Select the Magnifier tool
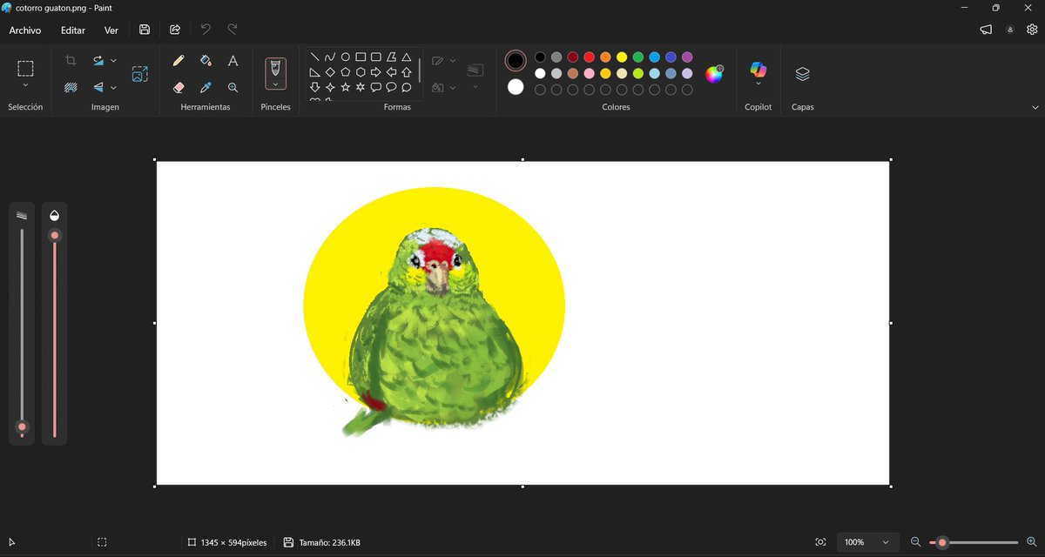The width and height of the screenshot is (1045, 557). point(233,87)
